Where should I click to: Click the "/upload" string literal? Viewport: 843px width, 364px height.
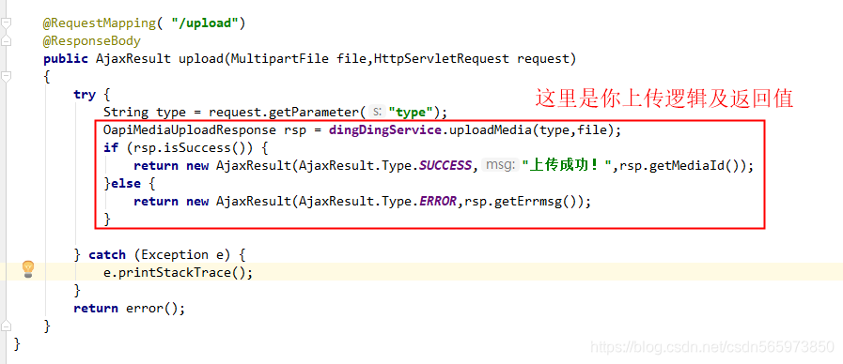[x=205, y=23]
